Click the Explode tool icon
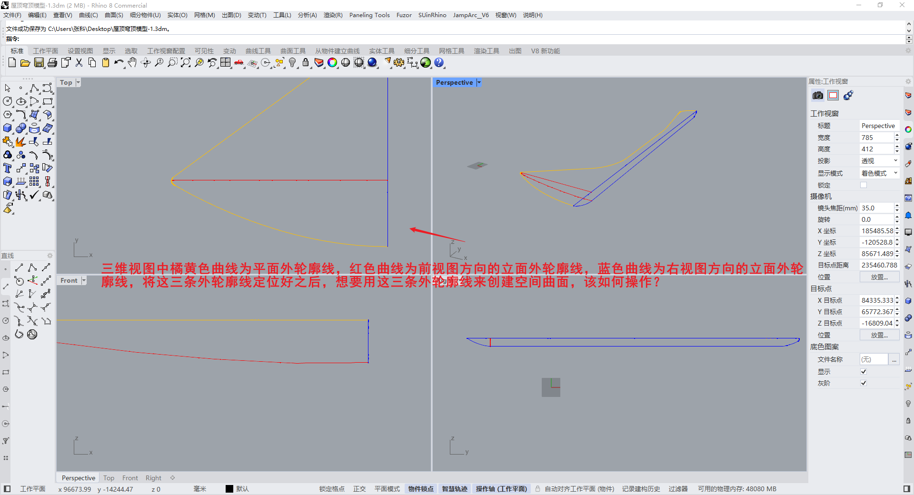The width and height of the screenshot is (914, 495). (x=20, y=142)
